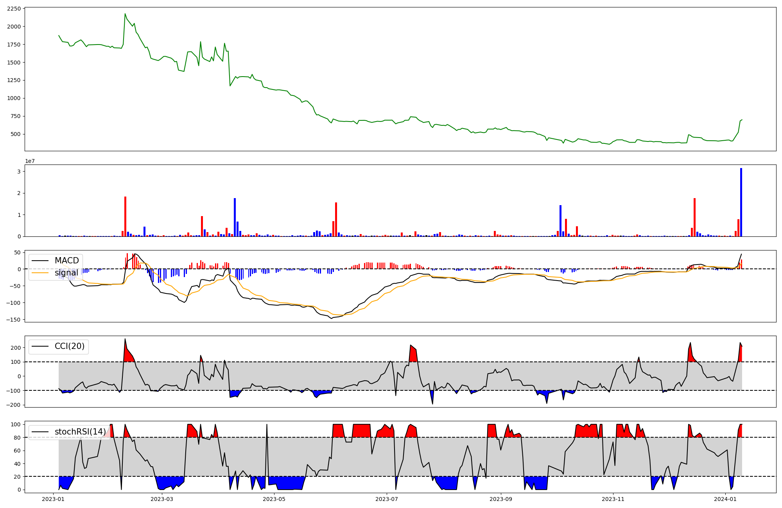Screen dimensions: 782x508
Task: Click the orange signal legend line
Action: click(x=40, y=273)
